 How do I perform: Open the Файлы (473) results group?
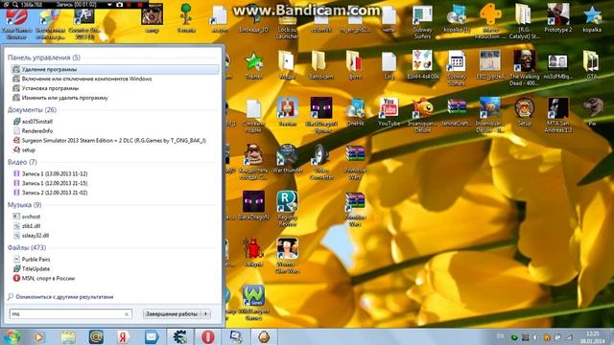[27, 247]
